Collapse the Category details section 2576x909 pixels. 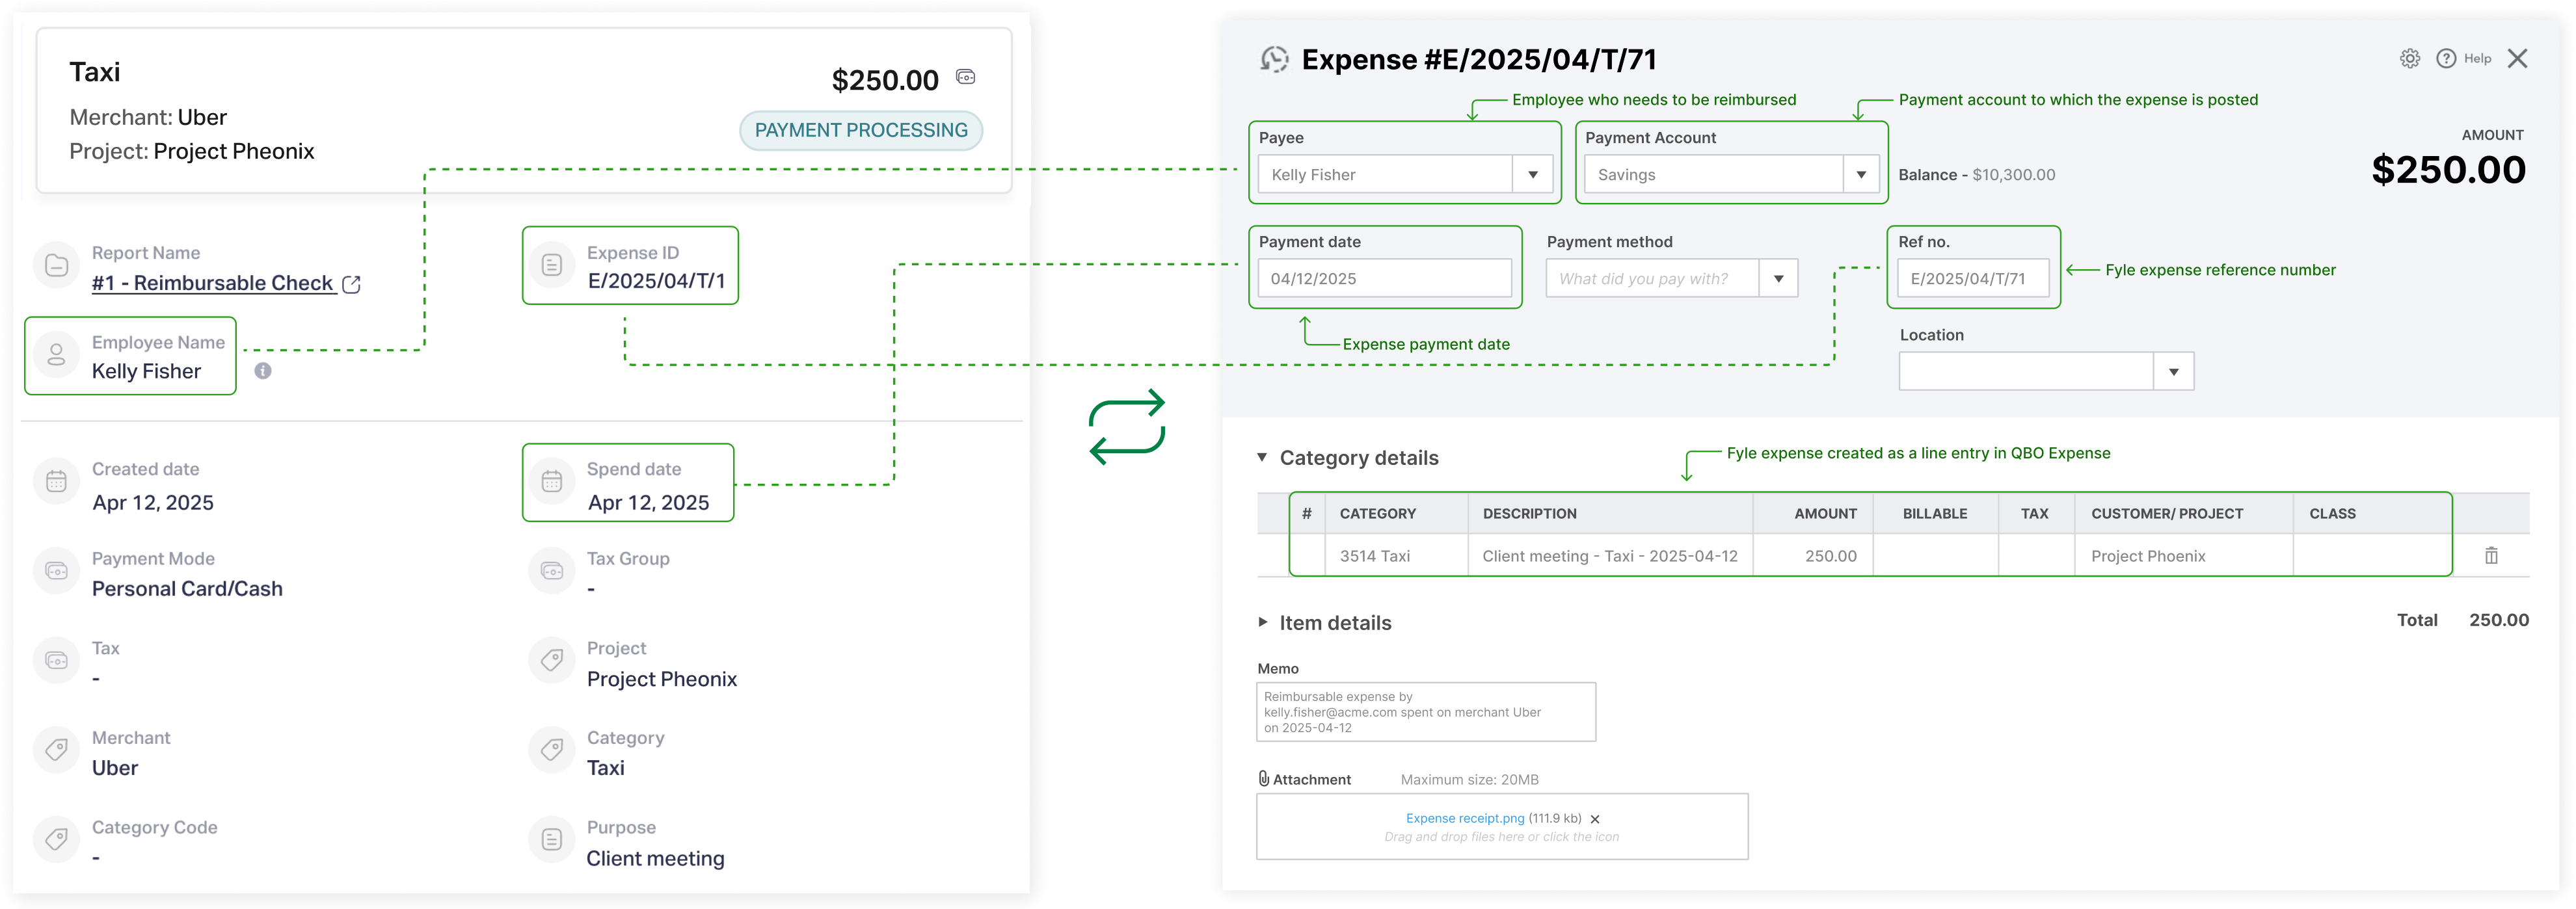point(1262,457)
